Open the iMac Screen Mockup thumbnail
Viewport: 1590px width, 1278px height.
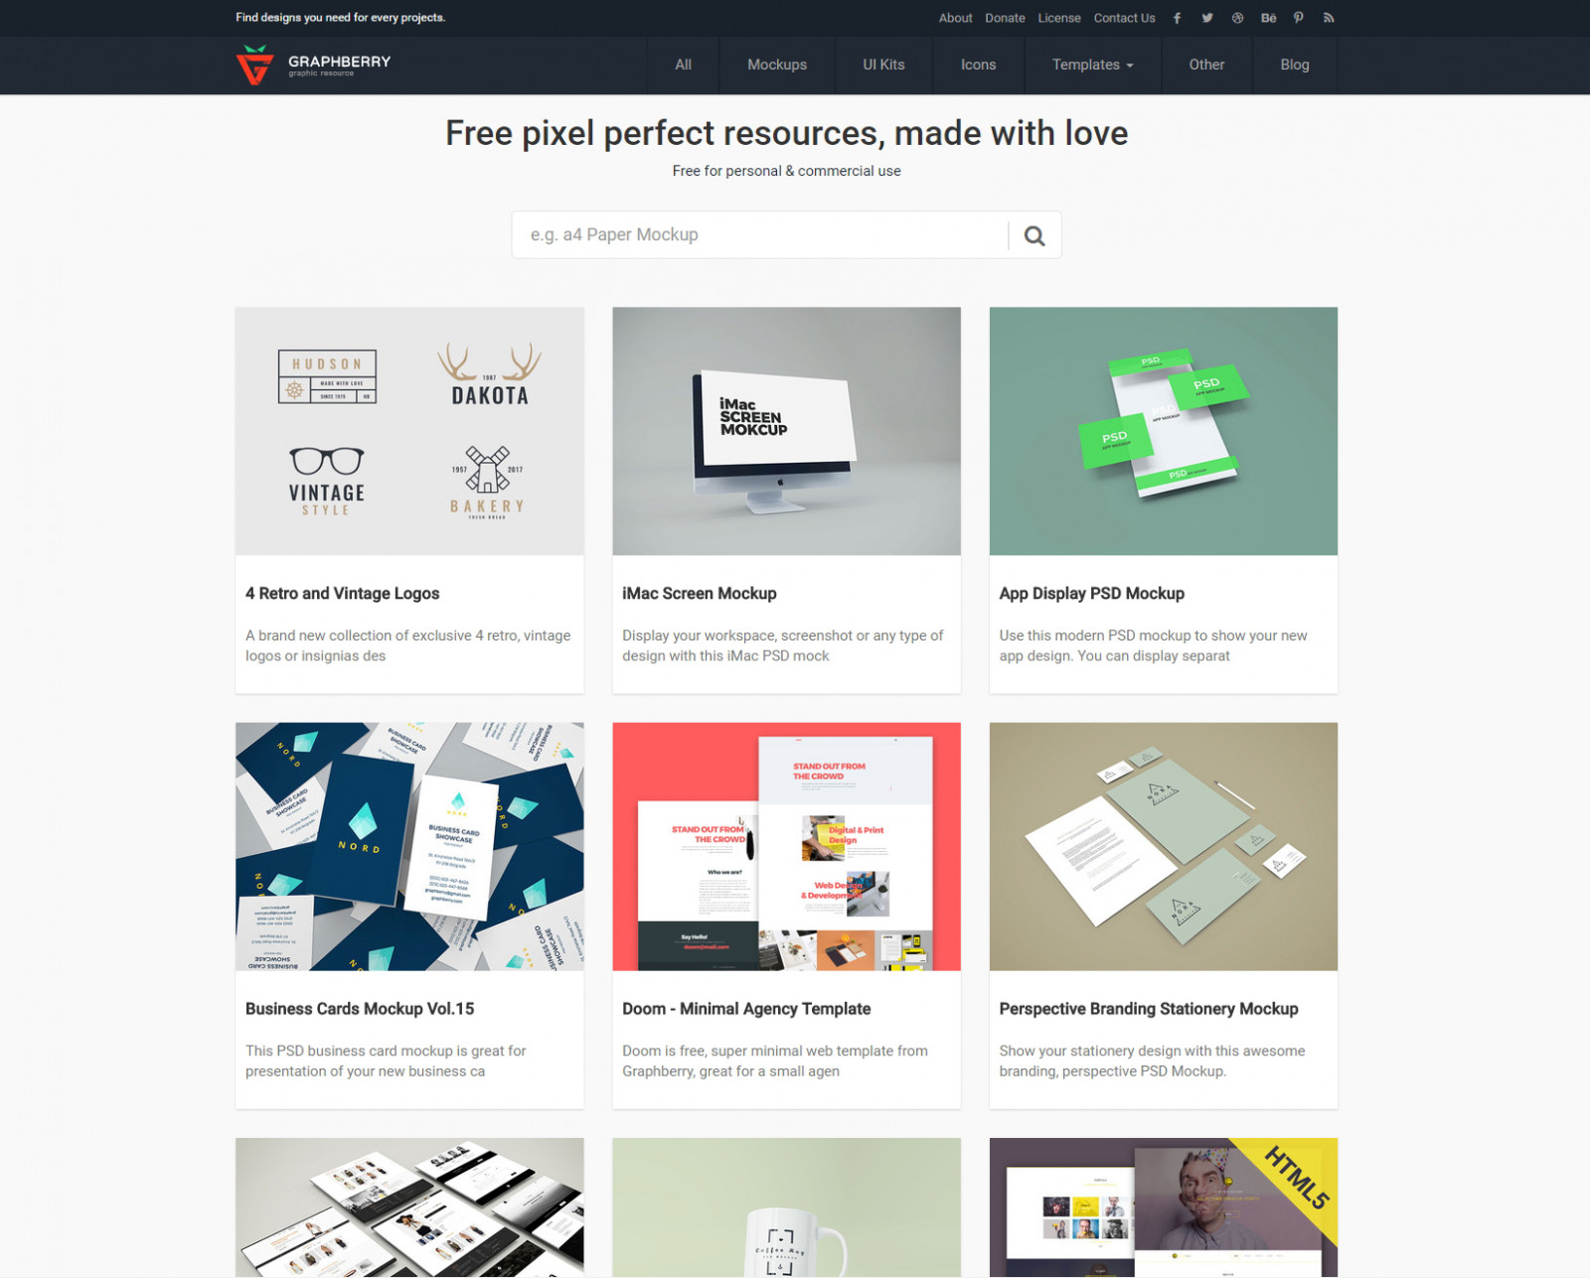[786, 431]
